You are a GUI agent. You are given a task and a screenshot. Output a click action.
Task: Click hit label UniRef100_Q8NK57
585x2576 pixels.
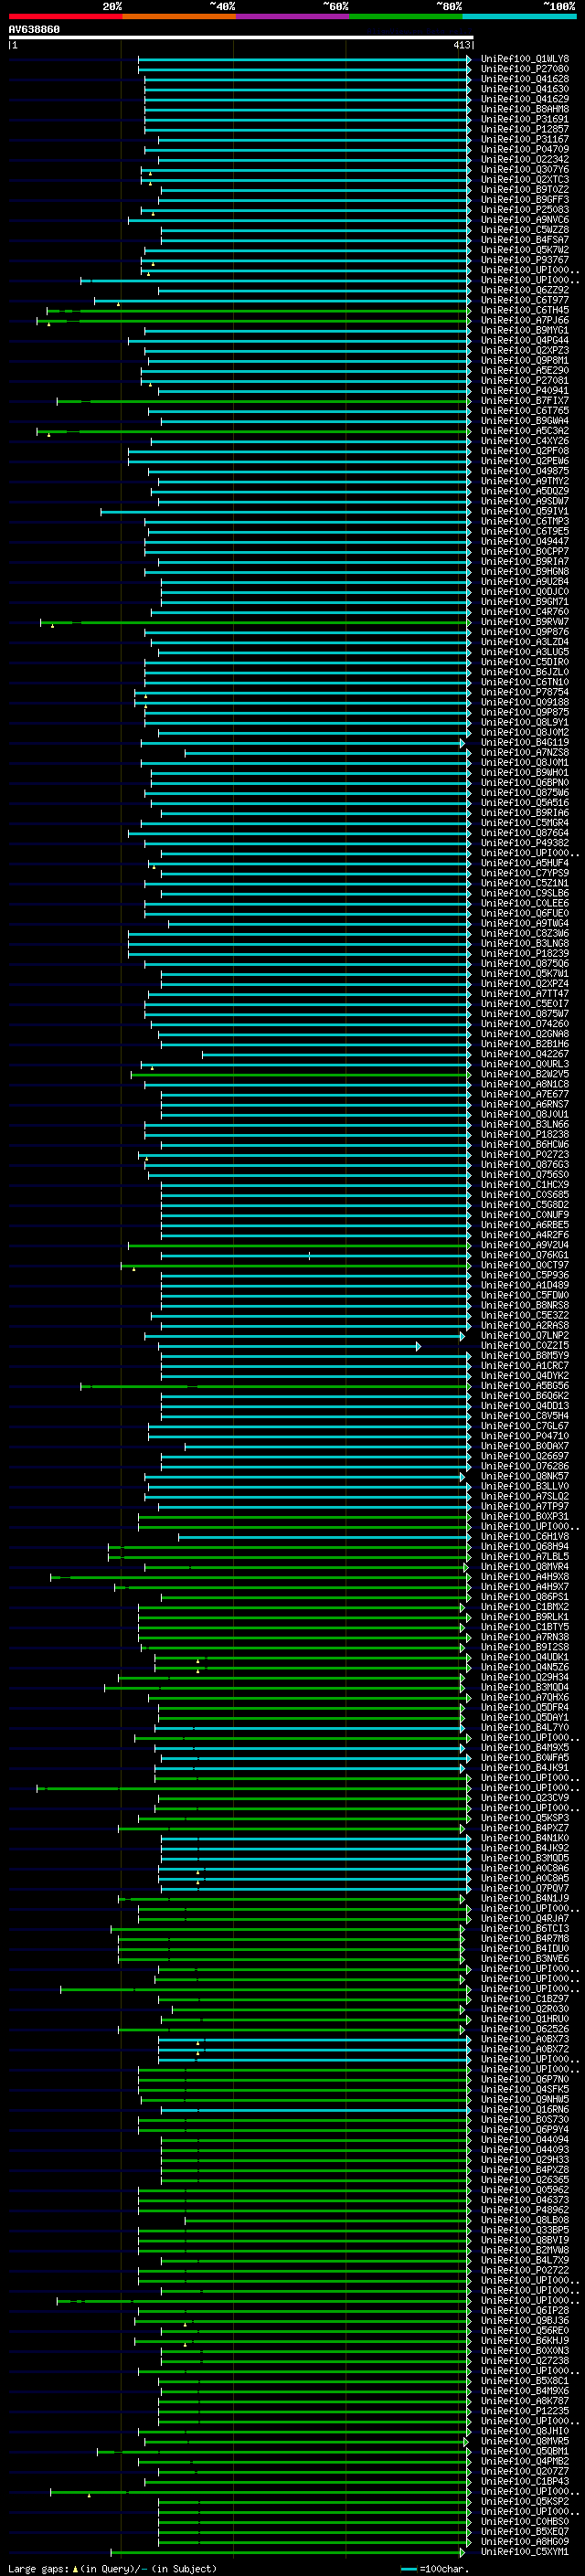tap(525, 1476)
